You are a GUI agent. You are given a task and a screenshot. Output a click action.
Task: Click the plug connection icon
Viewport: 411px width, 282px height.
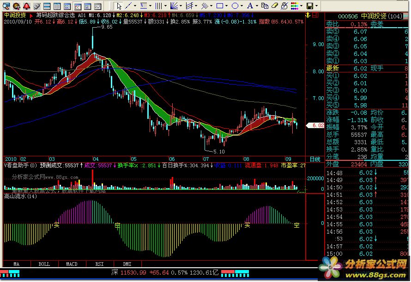[36, 6]
